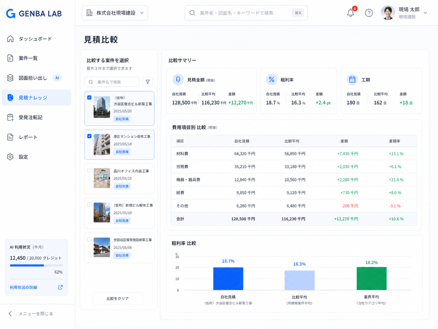The width and height of the screenshot is (438, 329).
Task: Check 新橋ビル解体工事 checkbox
Action: click(89, 205)
